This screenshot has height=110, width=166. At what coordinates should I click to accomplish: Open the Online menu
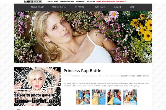point(118,7)
